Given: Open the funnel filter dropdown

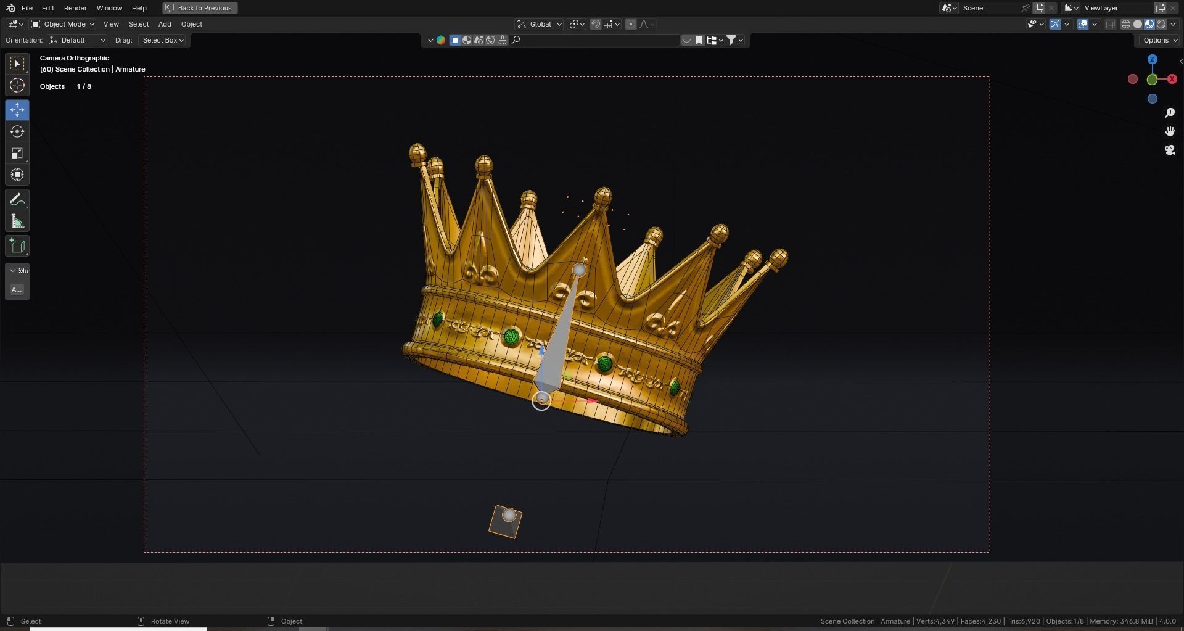Looking at the screenshot, I should tap(734, 40).
